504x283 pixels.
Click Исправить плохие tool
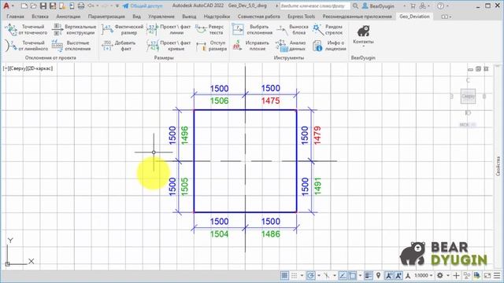click(250, 46)
